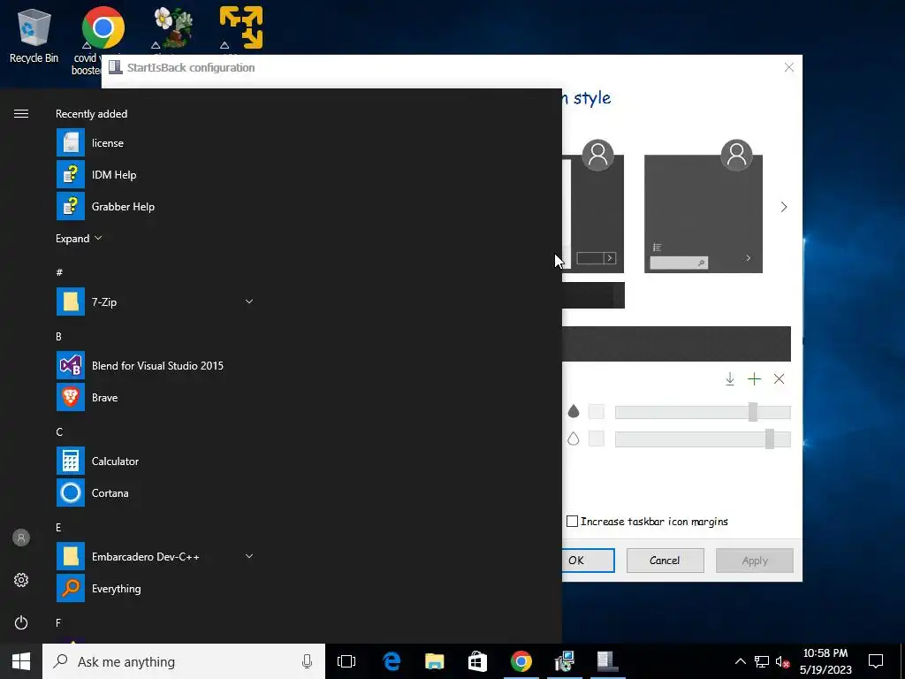Expand the Embarcadero Dev-C++ chevron

[x=248, y=556]
